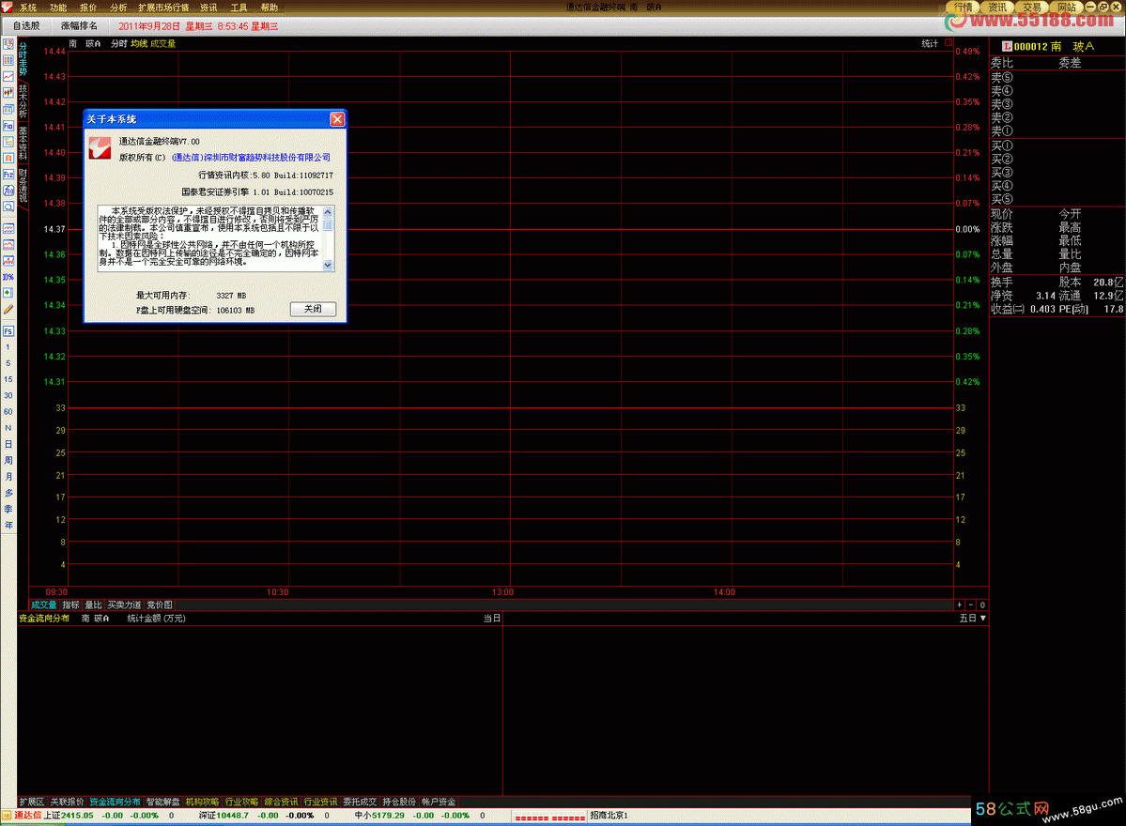Viewport: 1126px width, 826px height.
Task: Switch to the 竞价图 sub-chart tab
Action: pos(160,605)
